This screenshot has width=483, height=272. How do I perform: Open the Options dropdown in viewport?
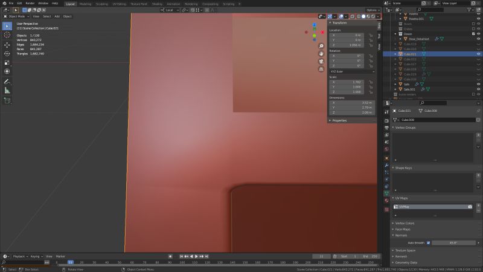coord(373,10)
